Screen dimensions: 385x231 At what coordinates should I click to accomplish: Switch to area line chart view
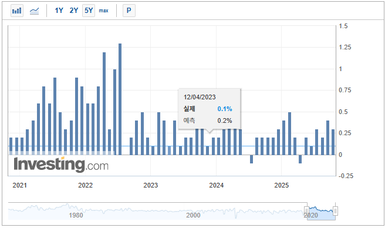click(34, 11)
